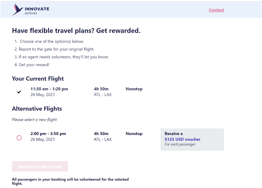The width and height of the screenshot is (262, 188).
Task: Click the checkmark beside the current flight
Action: (x=19, y=92)
